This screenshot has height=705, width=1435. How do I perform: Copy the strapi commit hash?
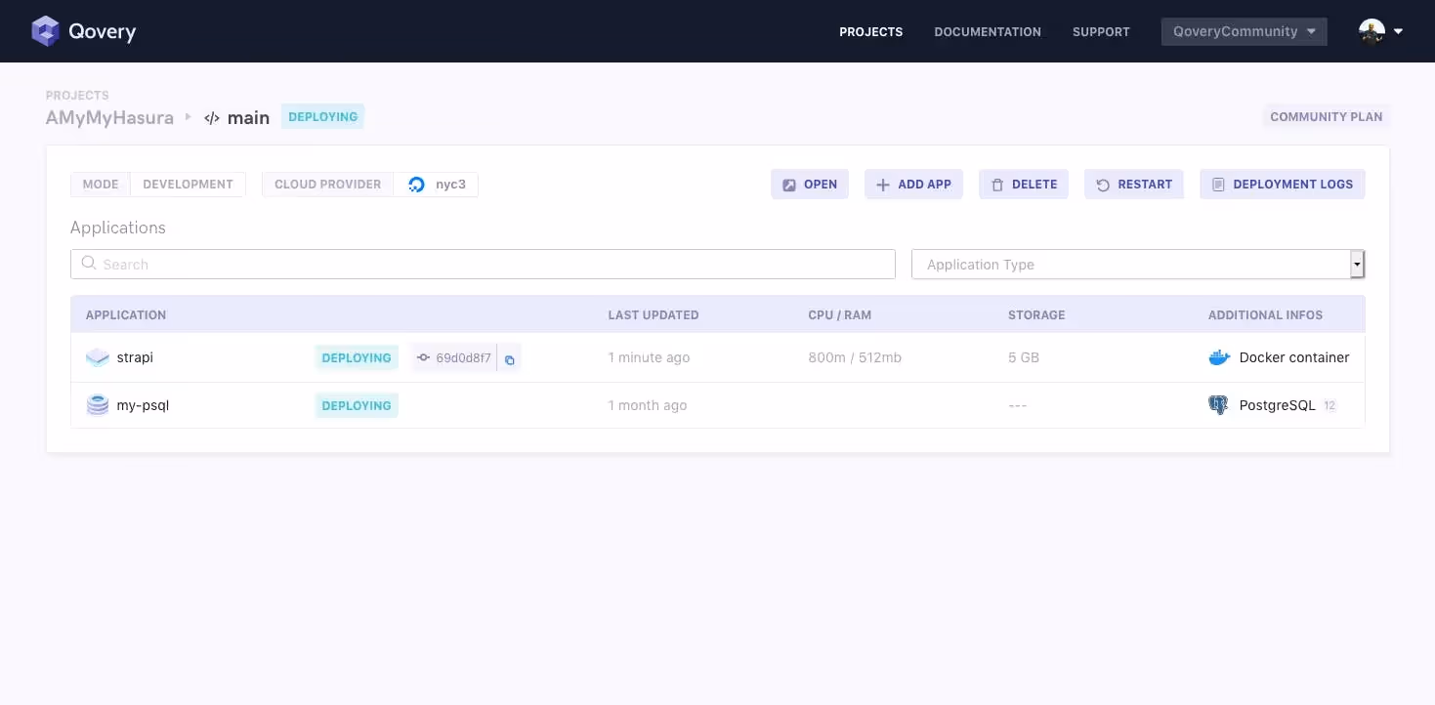[x=509, y=358]
